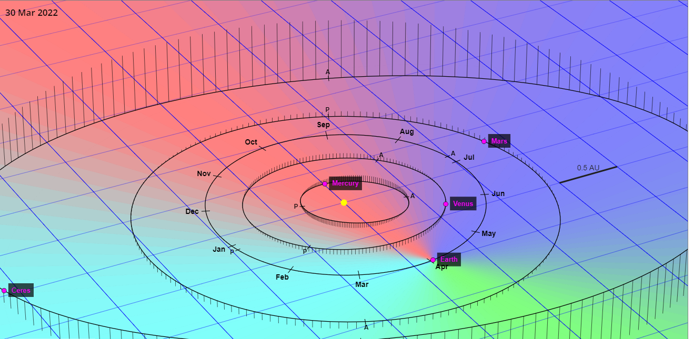694x339 pixels.
Task: Click the magenta dot marking Venus
Action: pyautogui.click(x=446, y=204)
